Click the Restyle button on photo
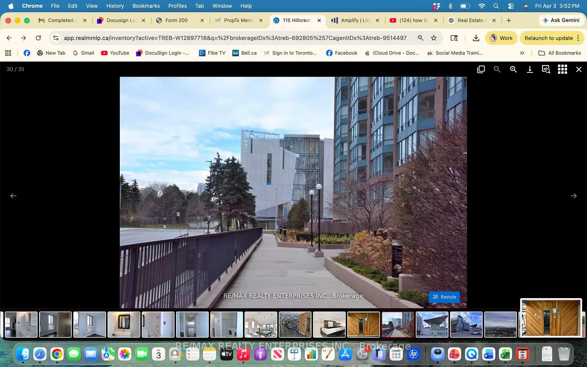587x367 pixels. [x=444, y=297]
